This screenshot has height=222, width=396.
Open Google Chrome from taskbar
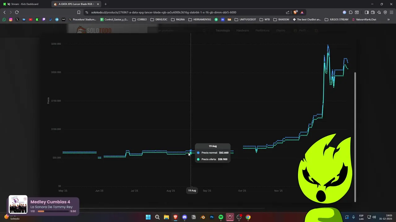248,217
